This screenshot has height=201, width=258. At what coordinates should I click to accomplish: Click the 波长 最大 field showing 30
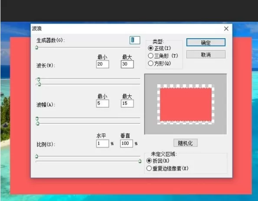(x=127, y=64)
